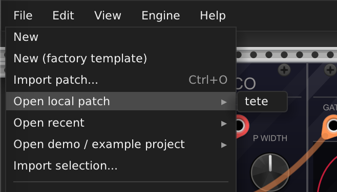Click the orange GATE output jack
Image resolution: width=337 pixels, height=192 pixels.
coord(332,126)
